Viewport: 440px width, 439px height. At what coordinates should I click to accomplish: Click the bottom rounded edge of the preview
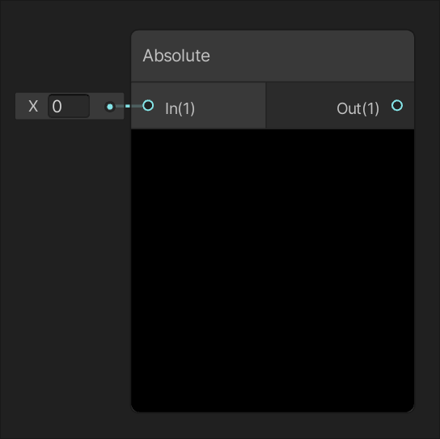pos(273,411)
